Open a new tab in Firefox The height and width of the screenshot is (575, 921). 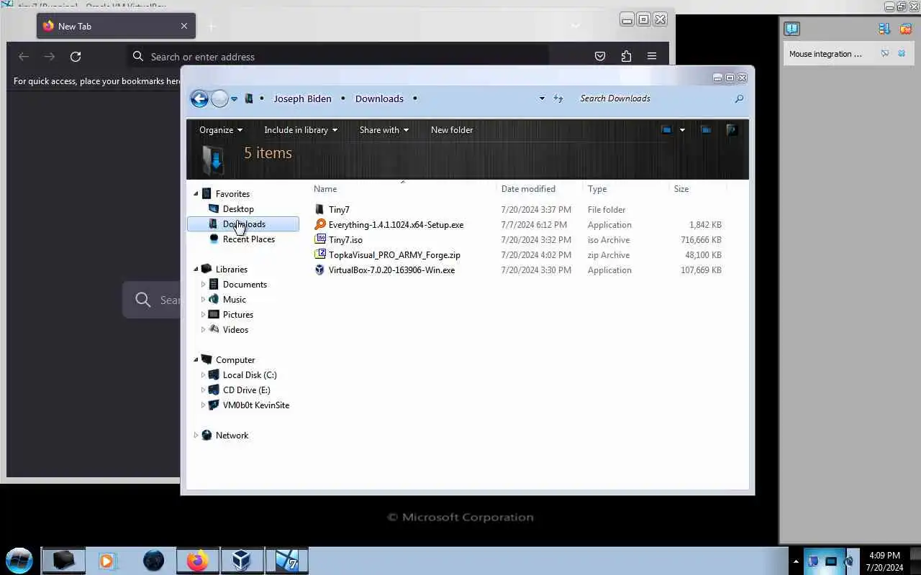pyautogui.click(x=212, y=27)
